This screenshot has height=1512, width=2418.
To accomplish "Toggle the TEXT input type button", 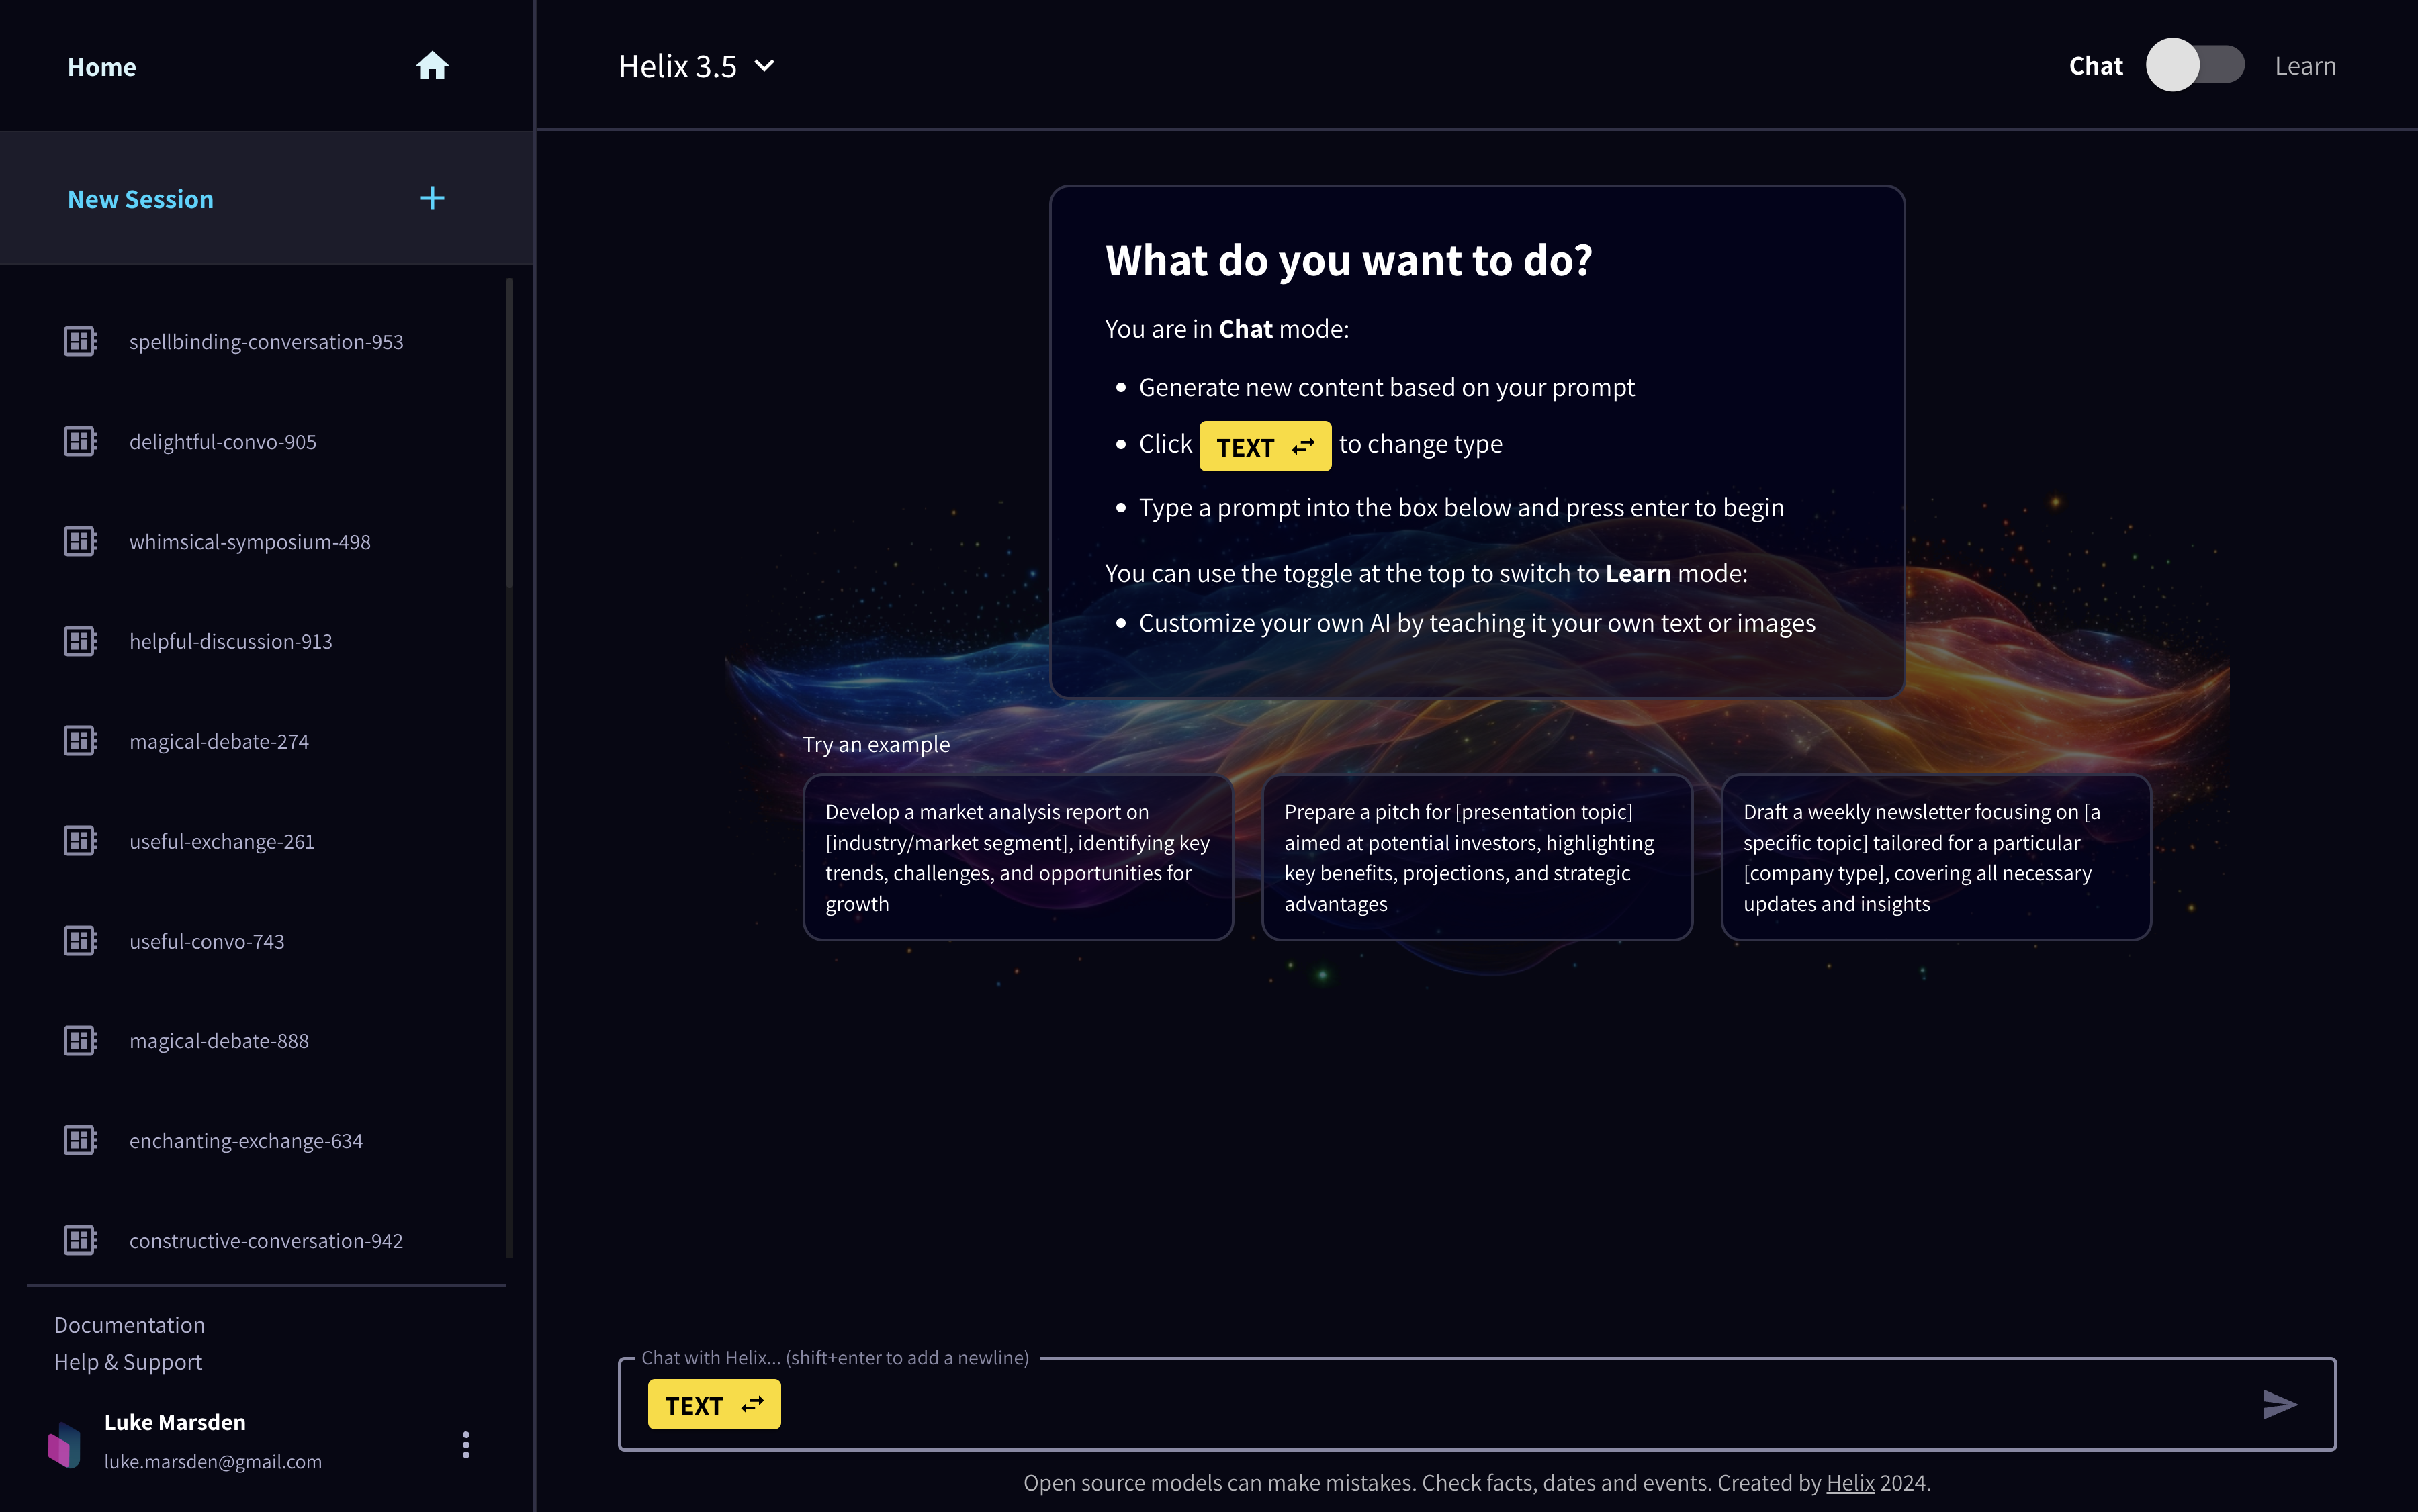I will tap(714, 1404).
